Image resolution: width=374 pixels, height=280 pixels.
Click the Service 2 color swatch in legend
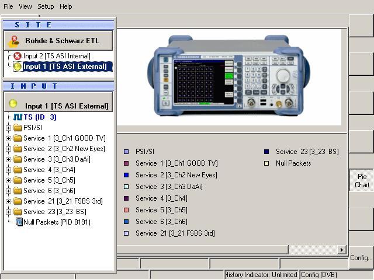[x=126, y=175]
